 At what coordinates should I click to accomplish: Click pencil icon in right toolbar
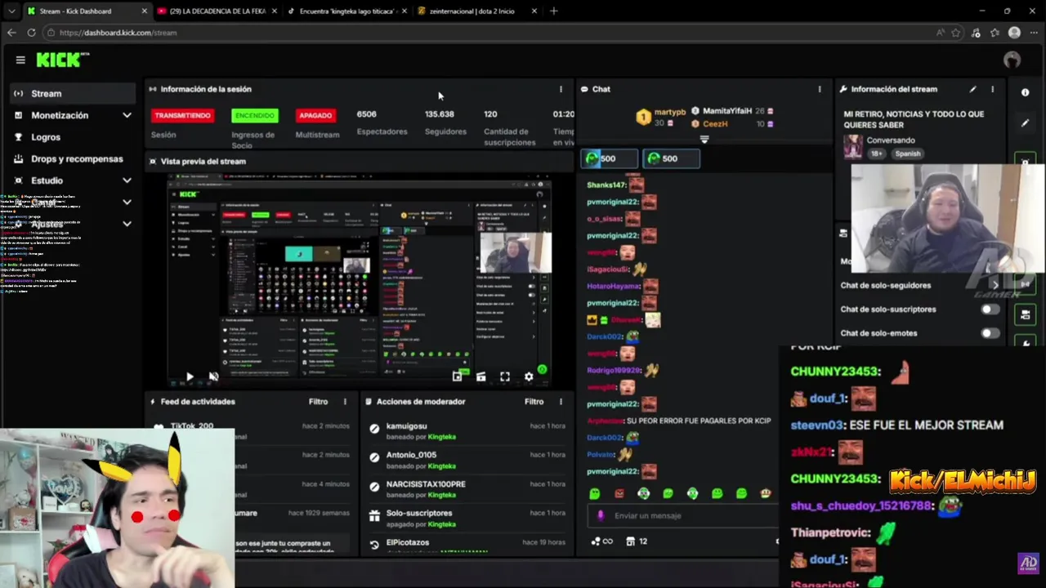click(1025, 123)
